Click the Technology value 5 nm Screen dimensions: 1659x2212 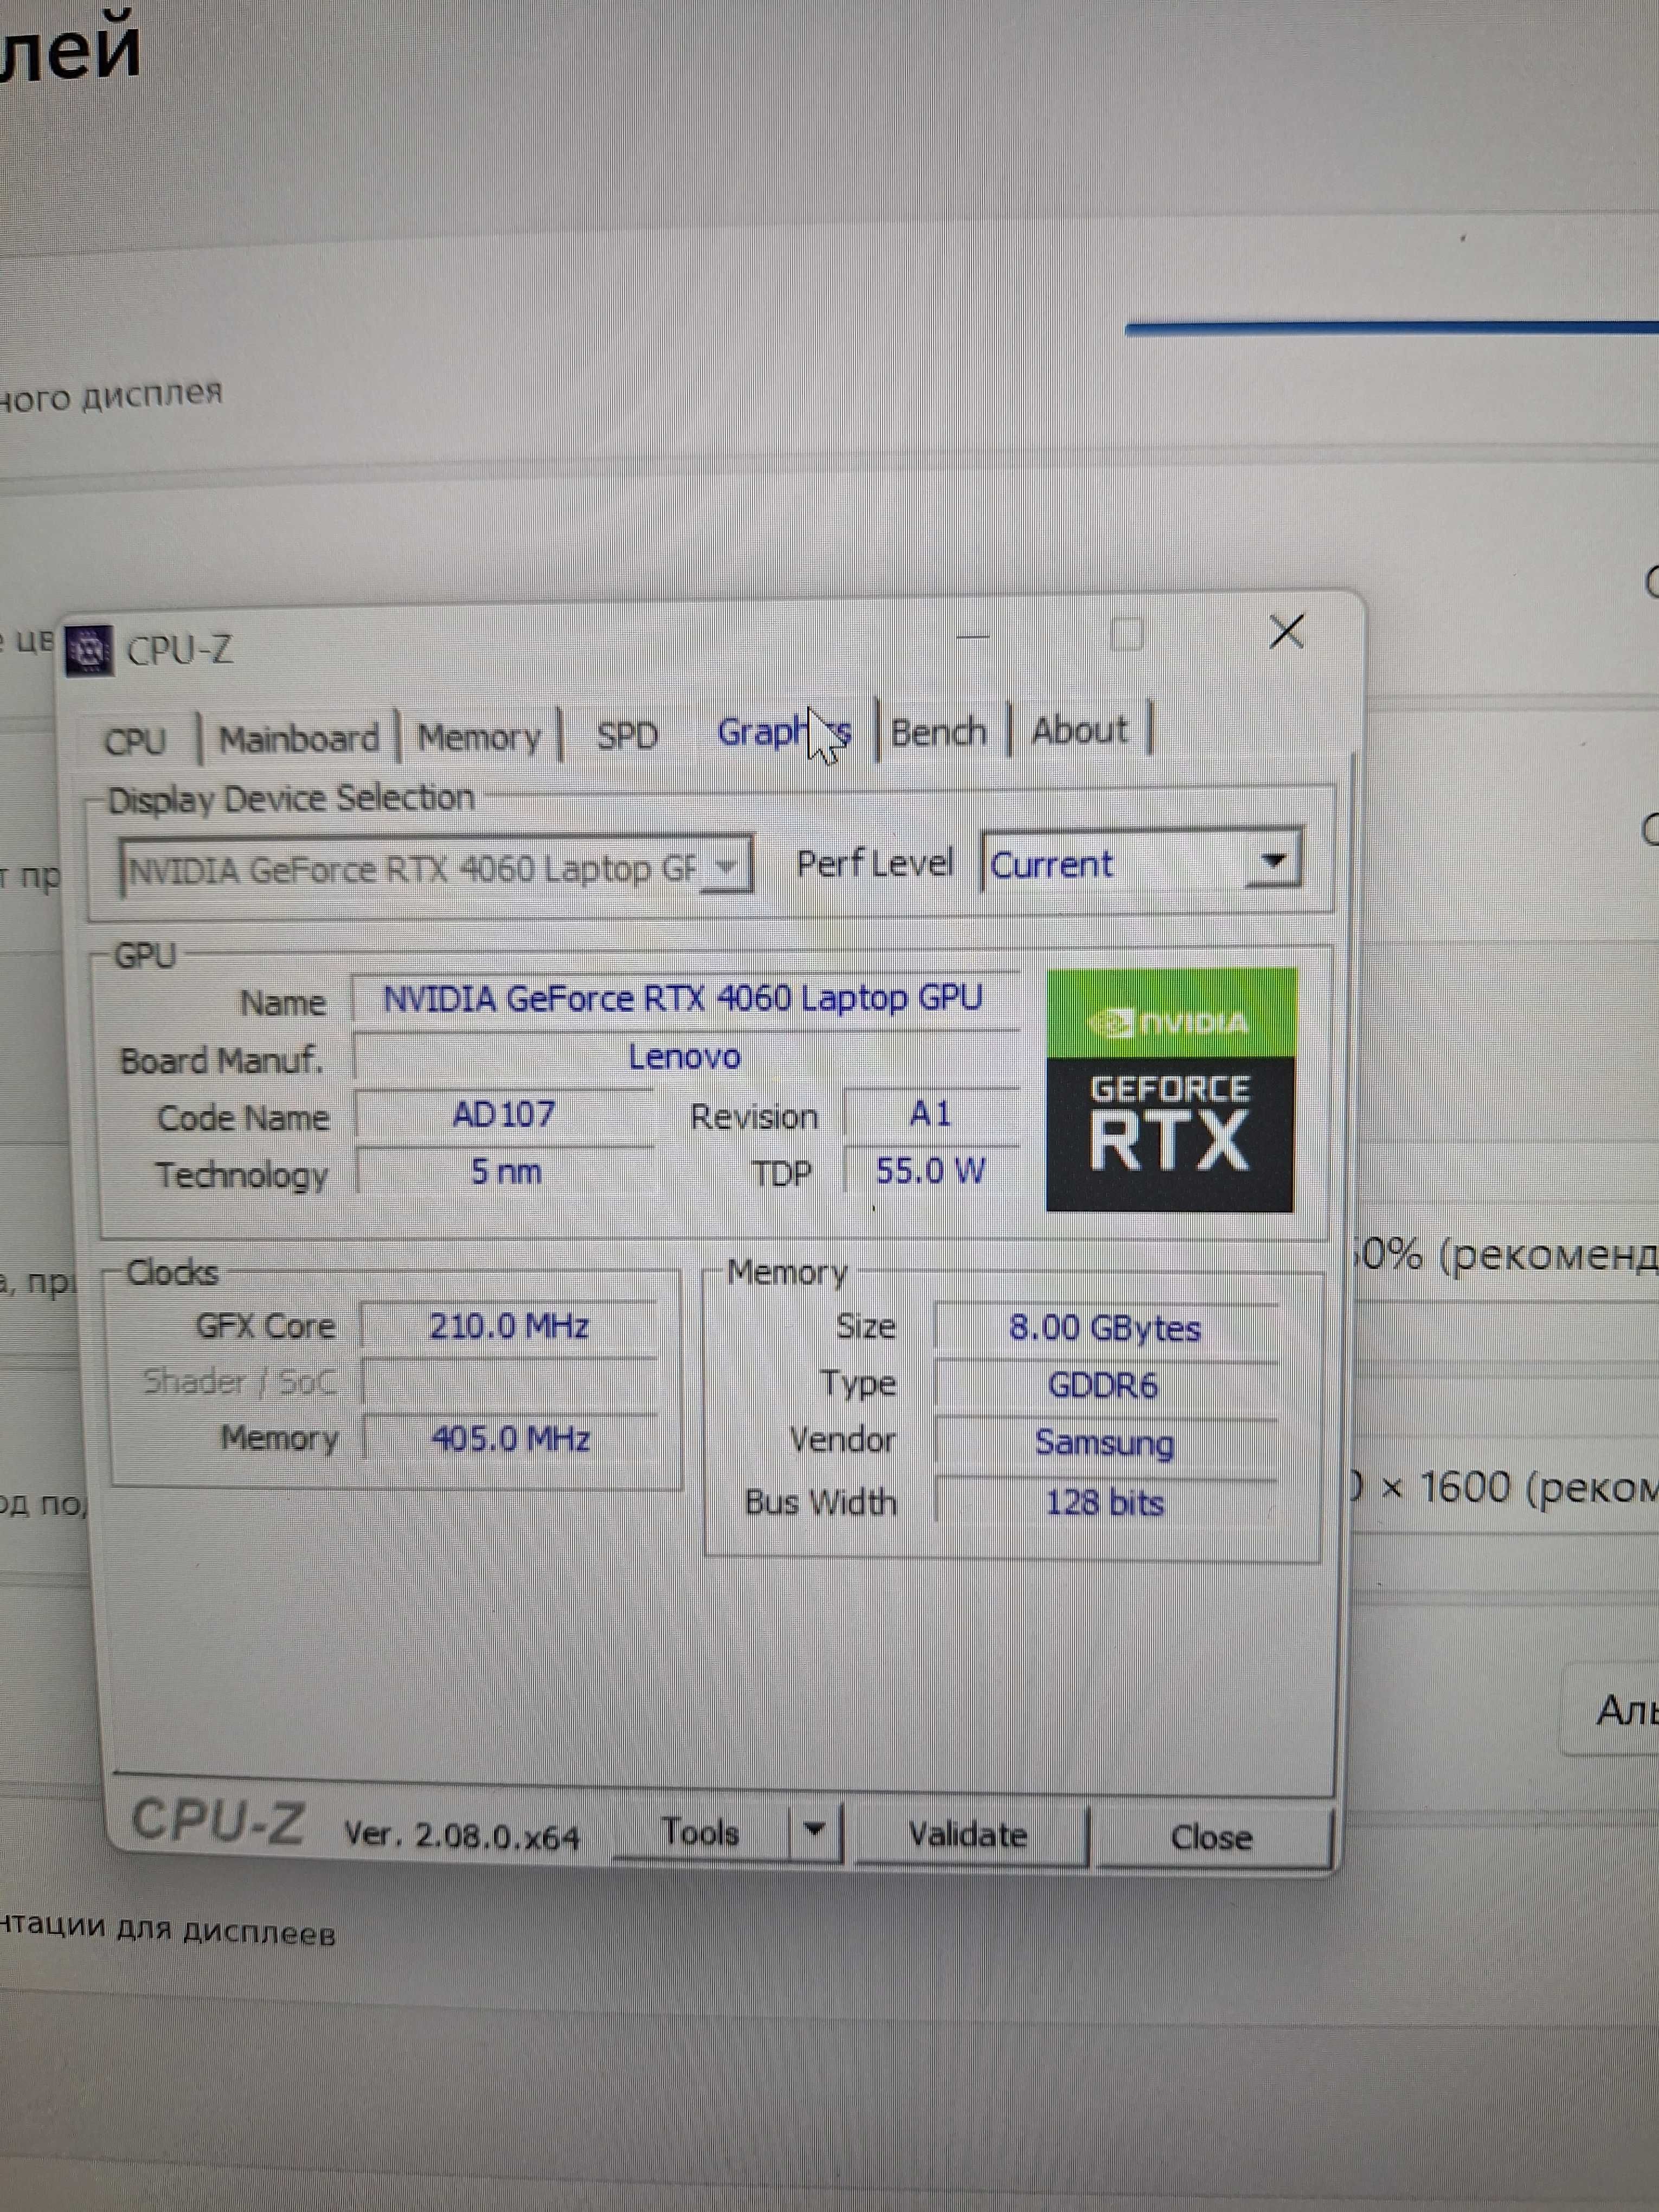coord(506,1171)
